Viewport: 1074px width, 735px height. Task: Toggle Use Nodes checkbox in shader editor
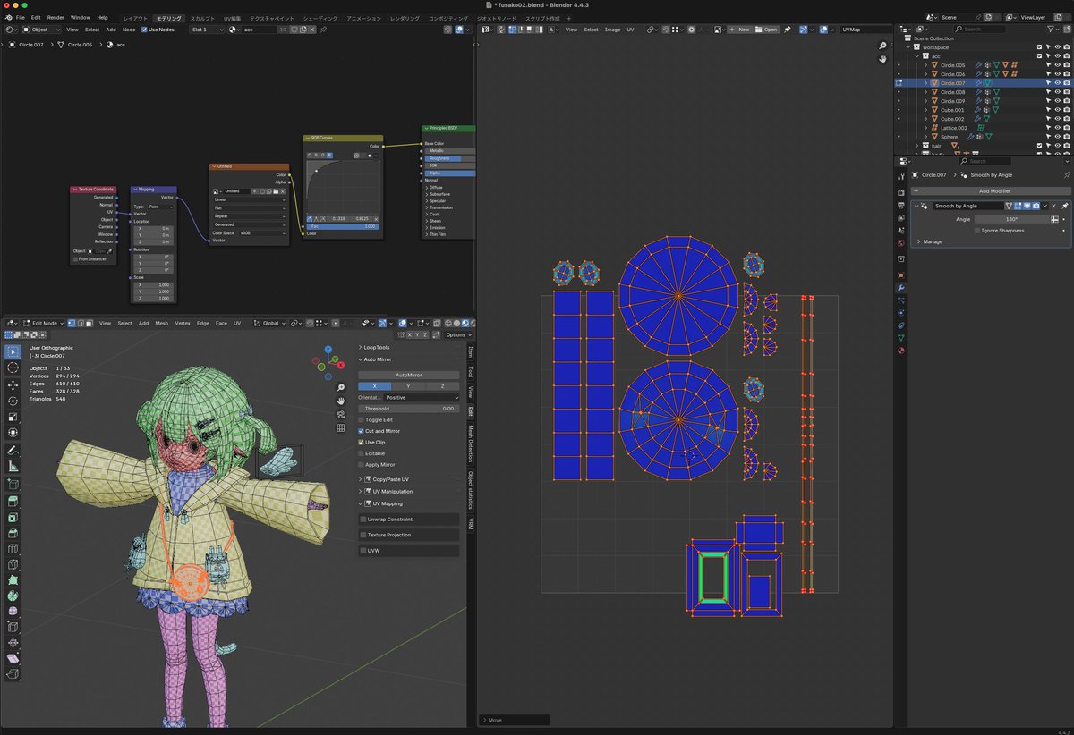[x=144, y=30]
